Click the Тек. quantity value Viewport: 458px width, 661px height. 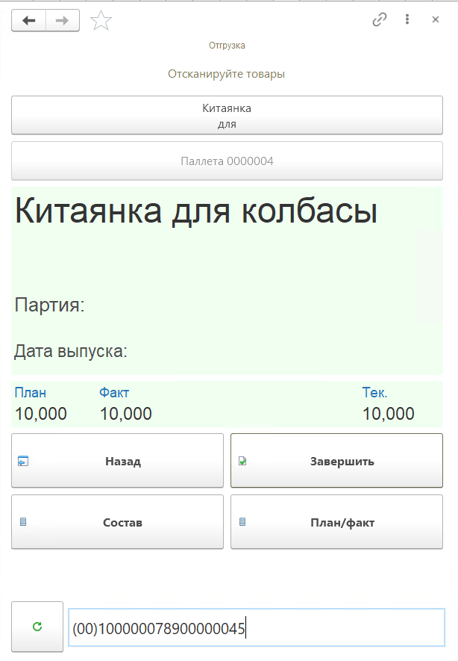pos(388,414)
